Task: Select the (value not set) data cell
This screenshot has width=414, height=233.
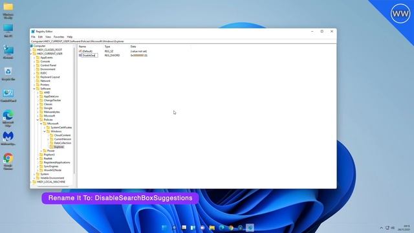Action: click(138, 51)
